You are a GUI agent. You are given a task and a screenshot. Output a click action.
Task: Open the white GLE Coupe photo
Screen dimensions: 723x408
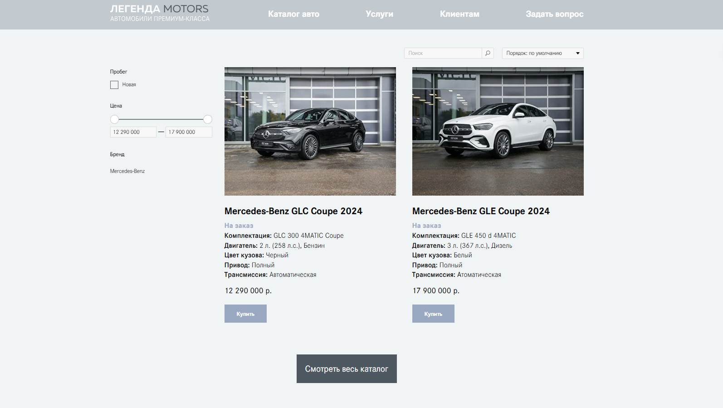coord(498,131)
